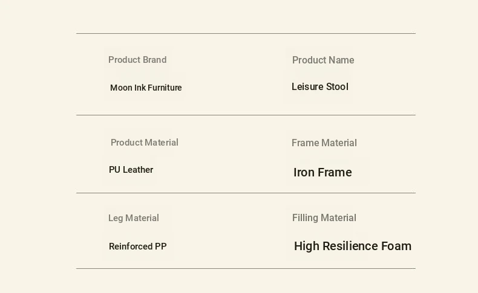478x293 pixels.
Task: Click the Filling Material label
Action: [x=324, y=218]
